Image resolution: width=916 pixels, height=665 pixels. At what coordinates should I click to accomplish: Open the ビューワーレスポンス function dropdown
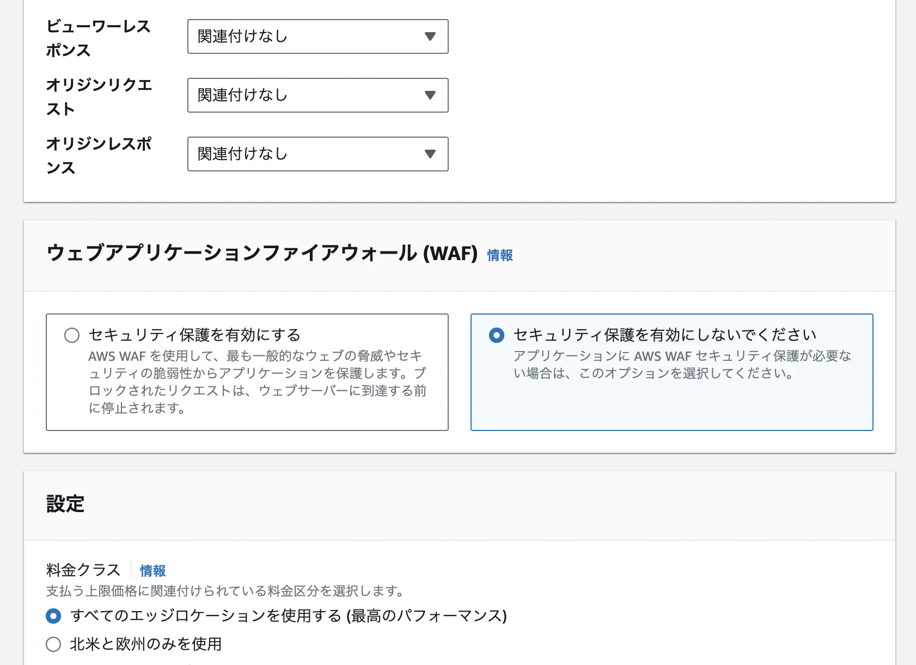317,36
